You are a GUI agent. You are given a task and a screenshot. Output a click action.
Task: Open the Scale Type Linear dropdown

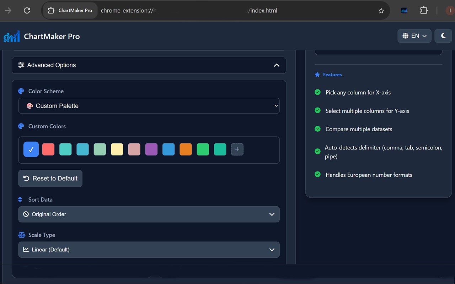[149, 250]
